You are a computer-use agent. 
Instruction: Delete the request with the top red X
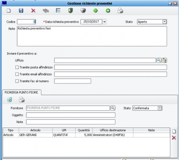click(x=33, y=11)
